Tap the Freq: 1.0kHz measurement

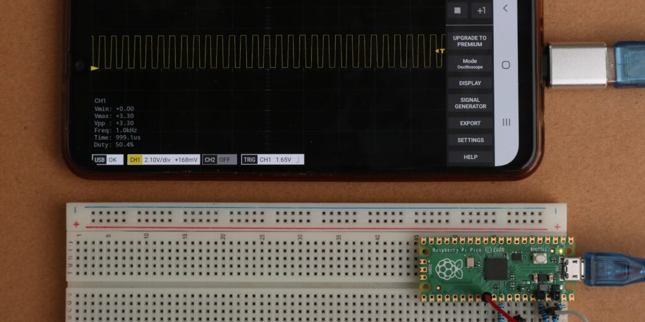click(116, 130)
